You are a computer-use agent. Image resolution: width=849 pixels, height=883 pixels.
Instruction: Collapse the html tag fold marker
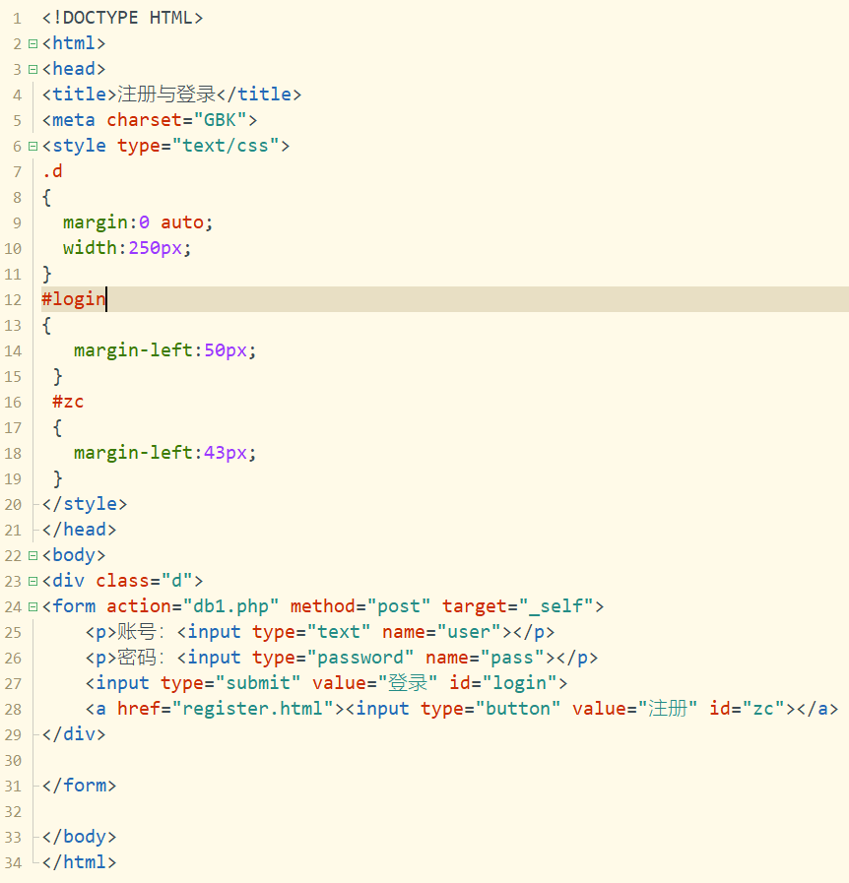33,43
